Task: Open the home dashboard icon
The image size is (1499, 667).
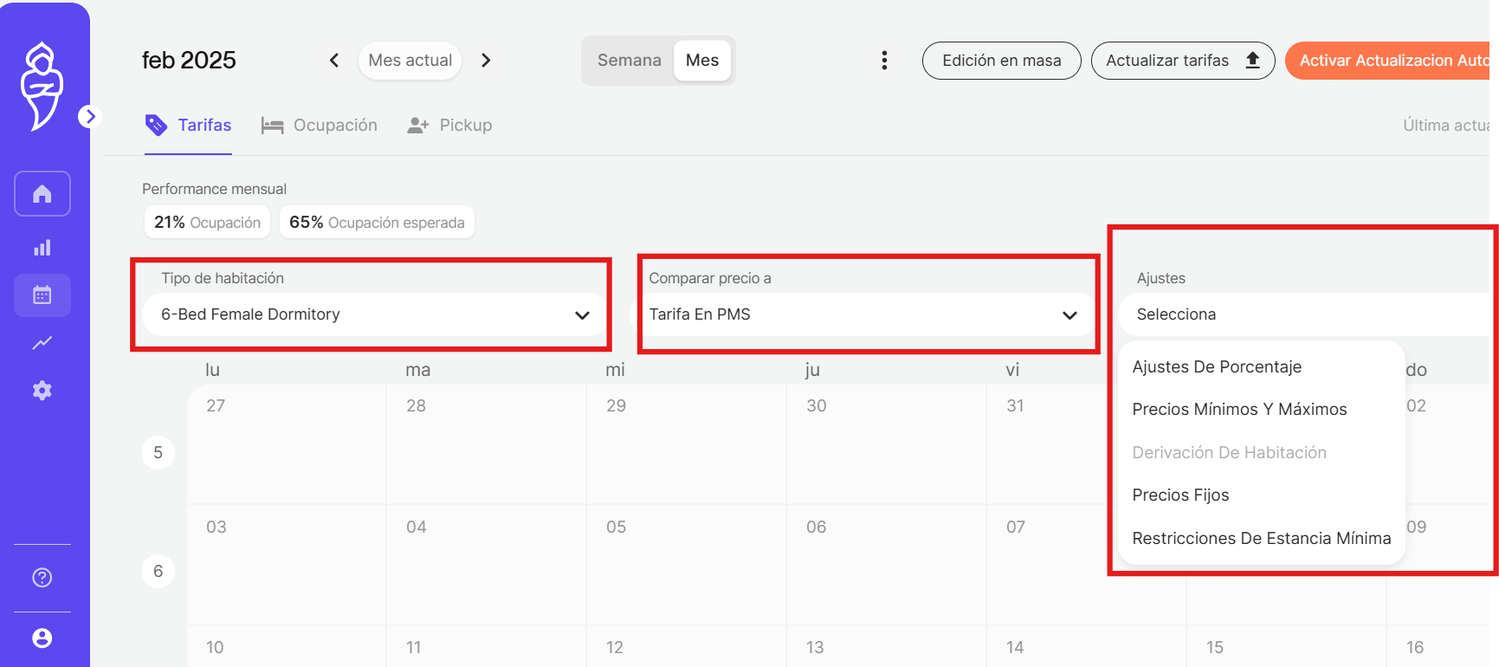Action: 42,193
